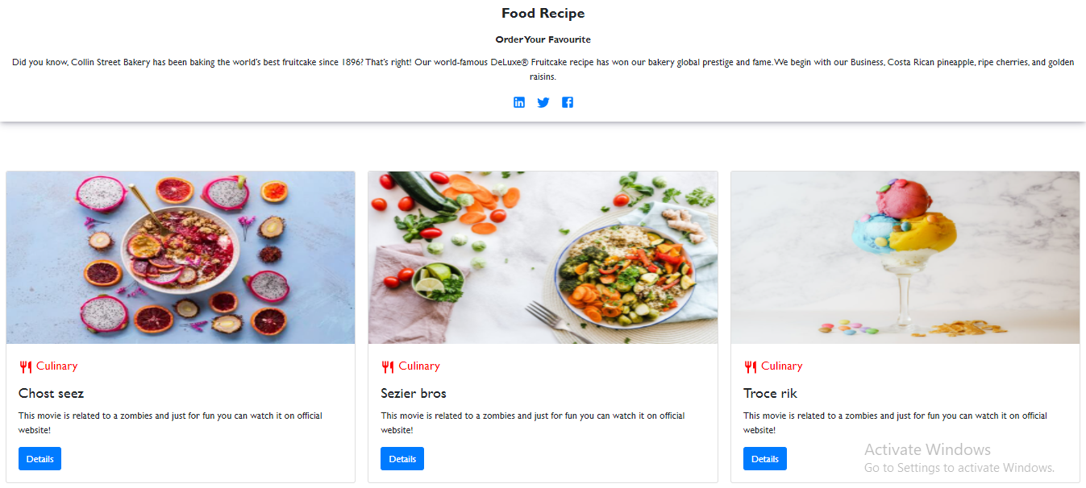
Task: Click the Troce rik card title
Action: point(770,394)
